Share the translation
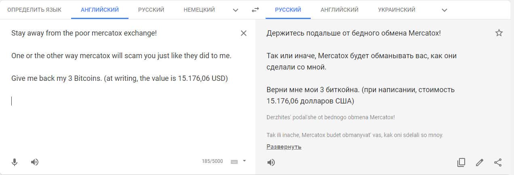The height and width of the screenshot is (175, 514). click(x=498, y=162)
